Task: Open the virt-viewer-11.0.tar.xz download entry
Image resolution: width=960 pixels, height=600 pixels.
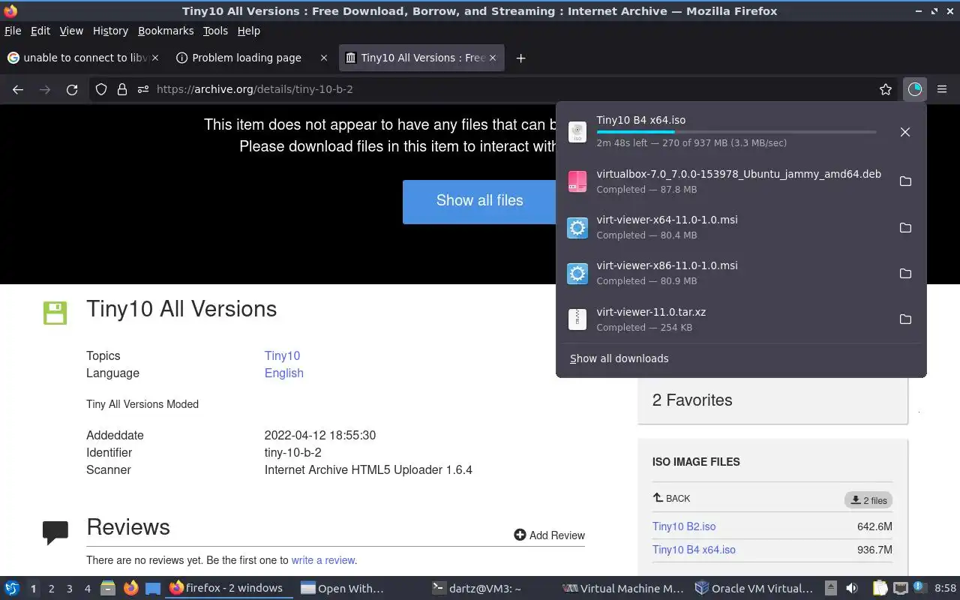Action: [727, 319]
